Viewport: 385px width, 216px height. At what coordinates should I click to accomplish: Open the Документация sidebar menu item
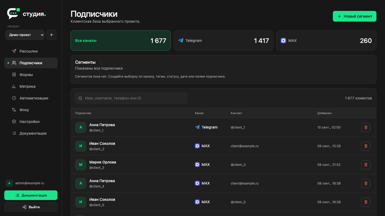click(x=31, y=133)
